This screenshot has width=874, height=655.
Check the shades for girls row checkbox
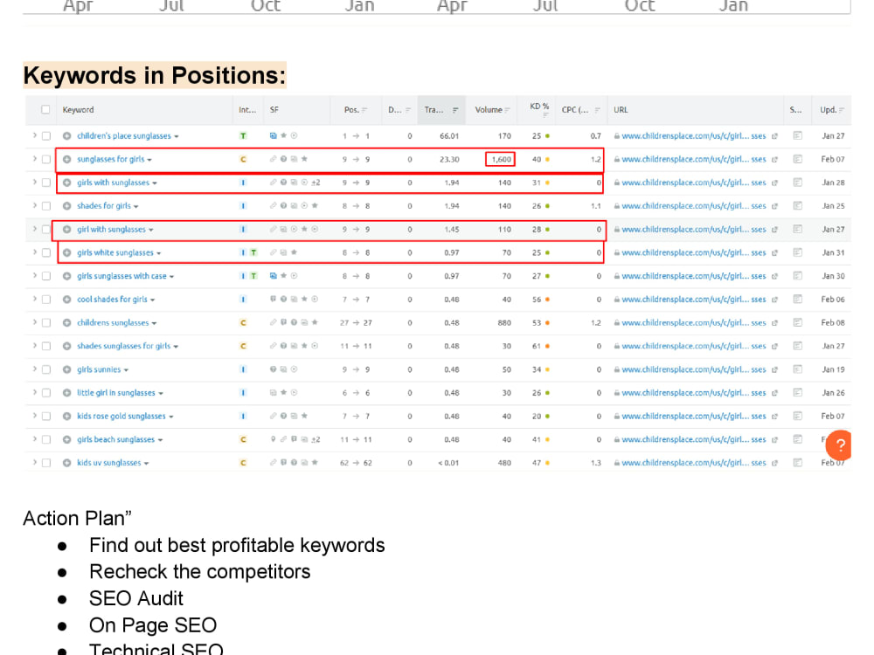click(x=46, y=206)
